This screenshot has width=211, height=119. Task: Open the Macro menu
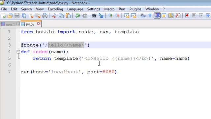(x=109, y=9)
